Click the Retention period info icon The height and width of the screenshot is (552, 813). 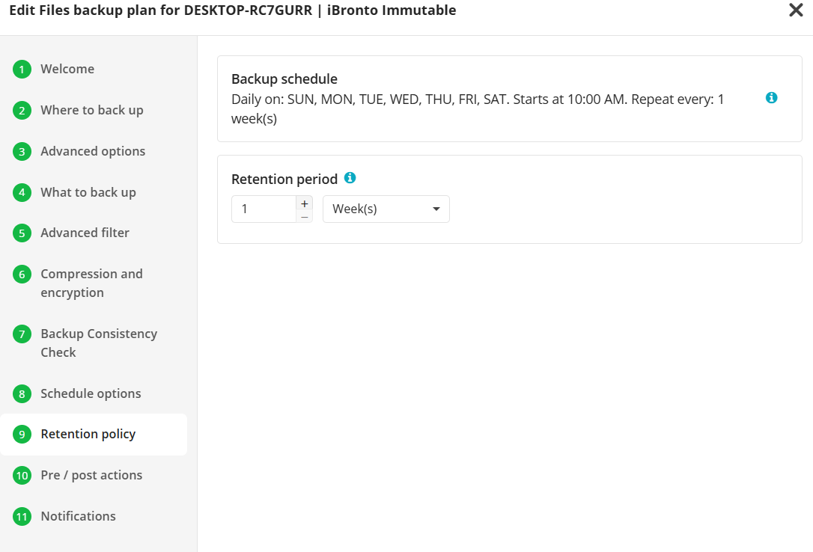tap(350, 178)
